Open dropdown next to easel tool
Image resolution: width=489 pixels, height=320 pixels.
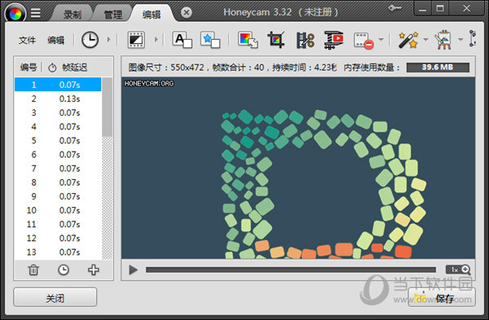pos(460,40)
